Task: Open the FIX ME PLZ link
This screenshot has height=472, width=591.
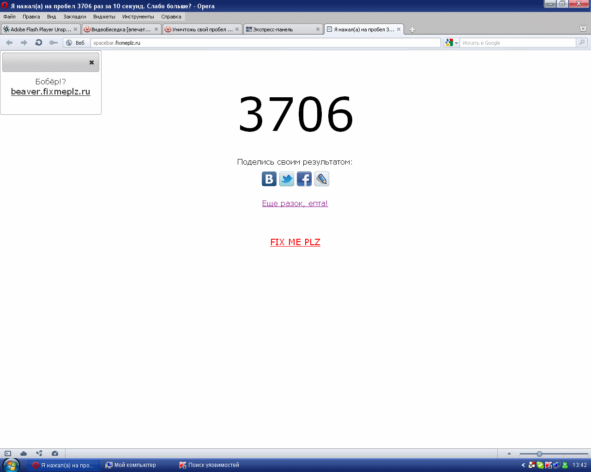Action: (x=295, y=242)
